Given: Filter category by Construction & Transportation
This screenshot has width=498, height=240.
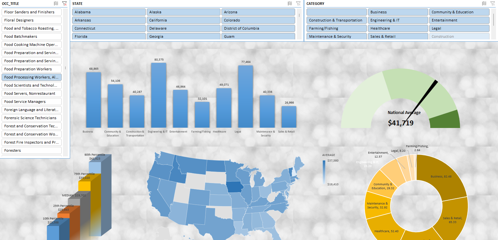Looking at the screenshot, I should click(337, 20).
